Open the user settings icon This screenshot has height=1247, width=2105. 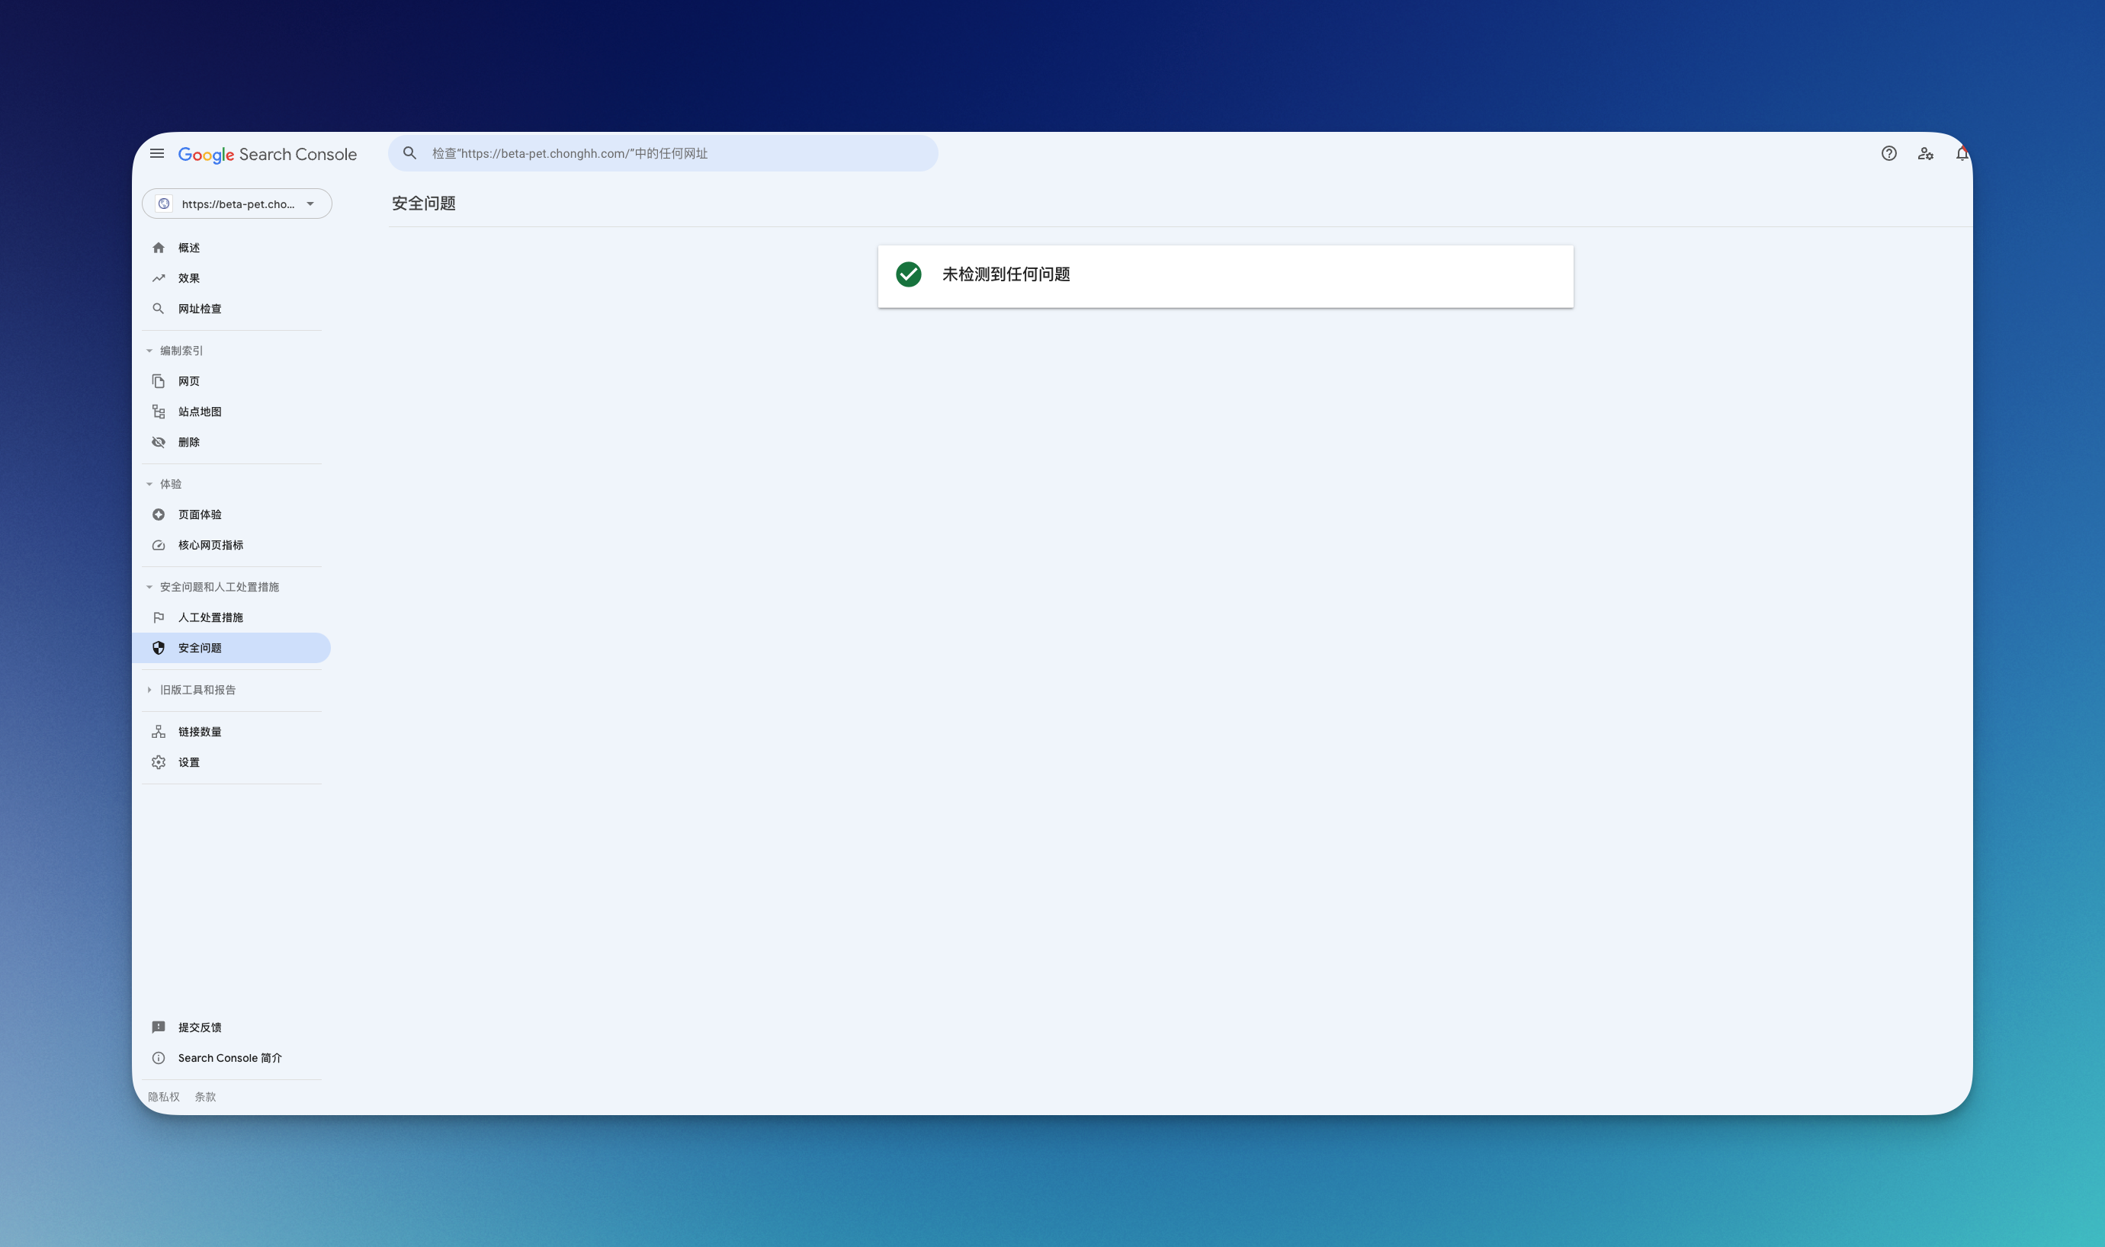point(1925,153)
